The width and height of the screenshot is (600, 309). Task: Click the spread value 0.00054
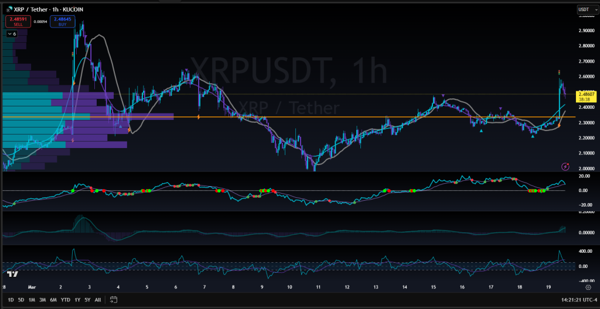click(x=40, y=22)
